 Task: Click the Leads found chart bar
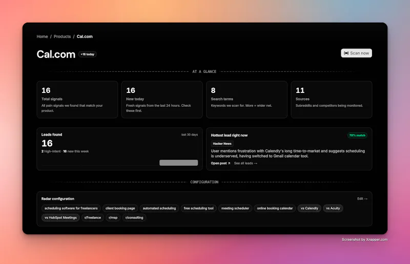tap(178, 162)
